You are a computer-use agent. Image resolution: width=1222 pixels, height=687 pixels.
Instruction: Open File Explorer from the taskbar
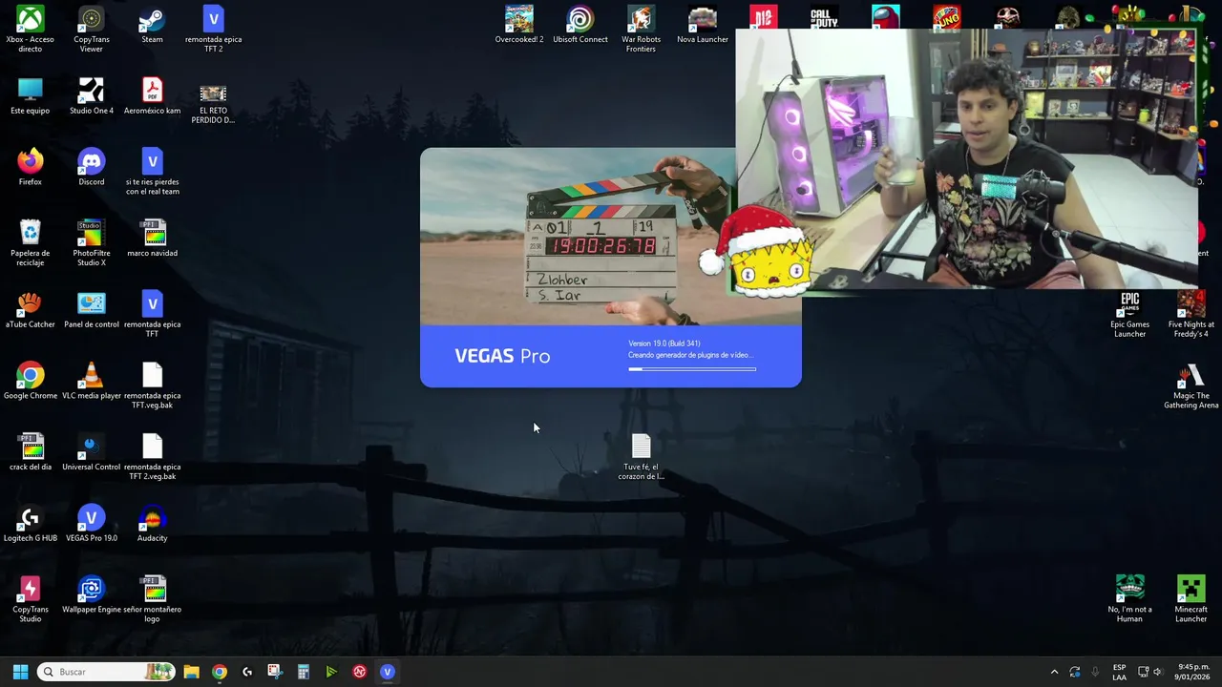click(191, 672)
